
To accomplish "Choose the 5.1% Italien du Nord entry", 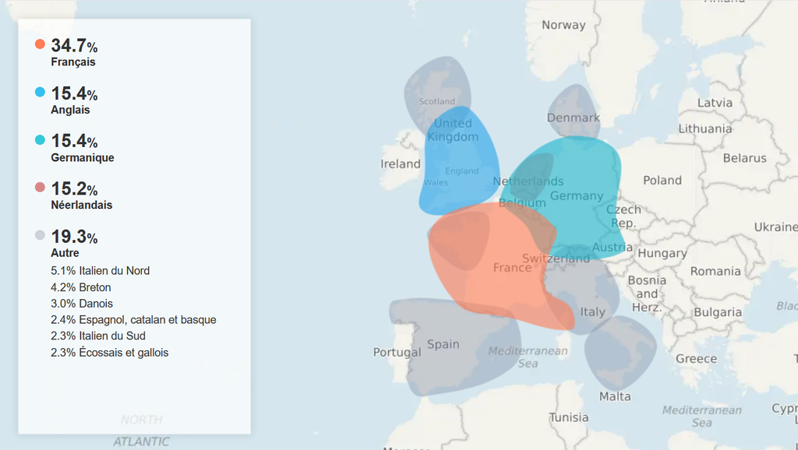I will [x=100, y=271].
